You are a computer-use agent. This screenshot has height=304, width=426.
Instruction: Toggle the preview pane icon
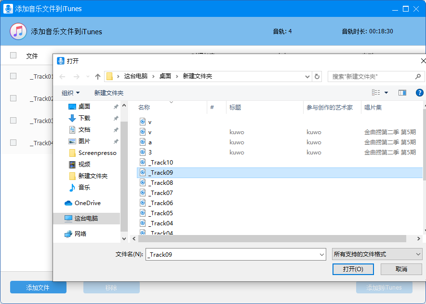point(402,93)
